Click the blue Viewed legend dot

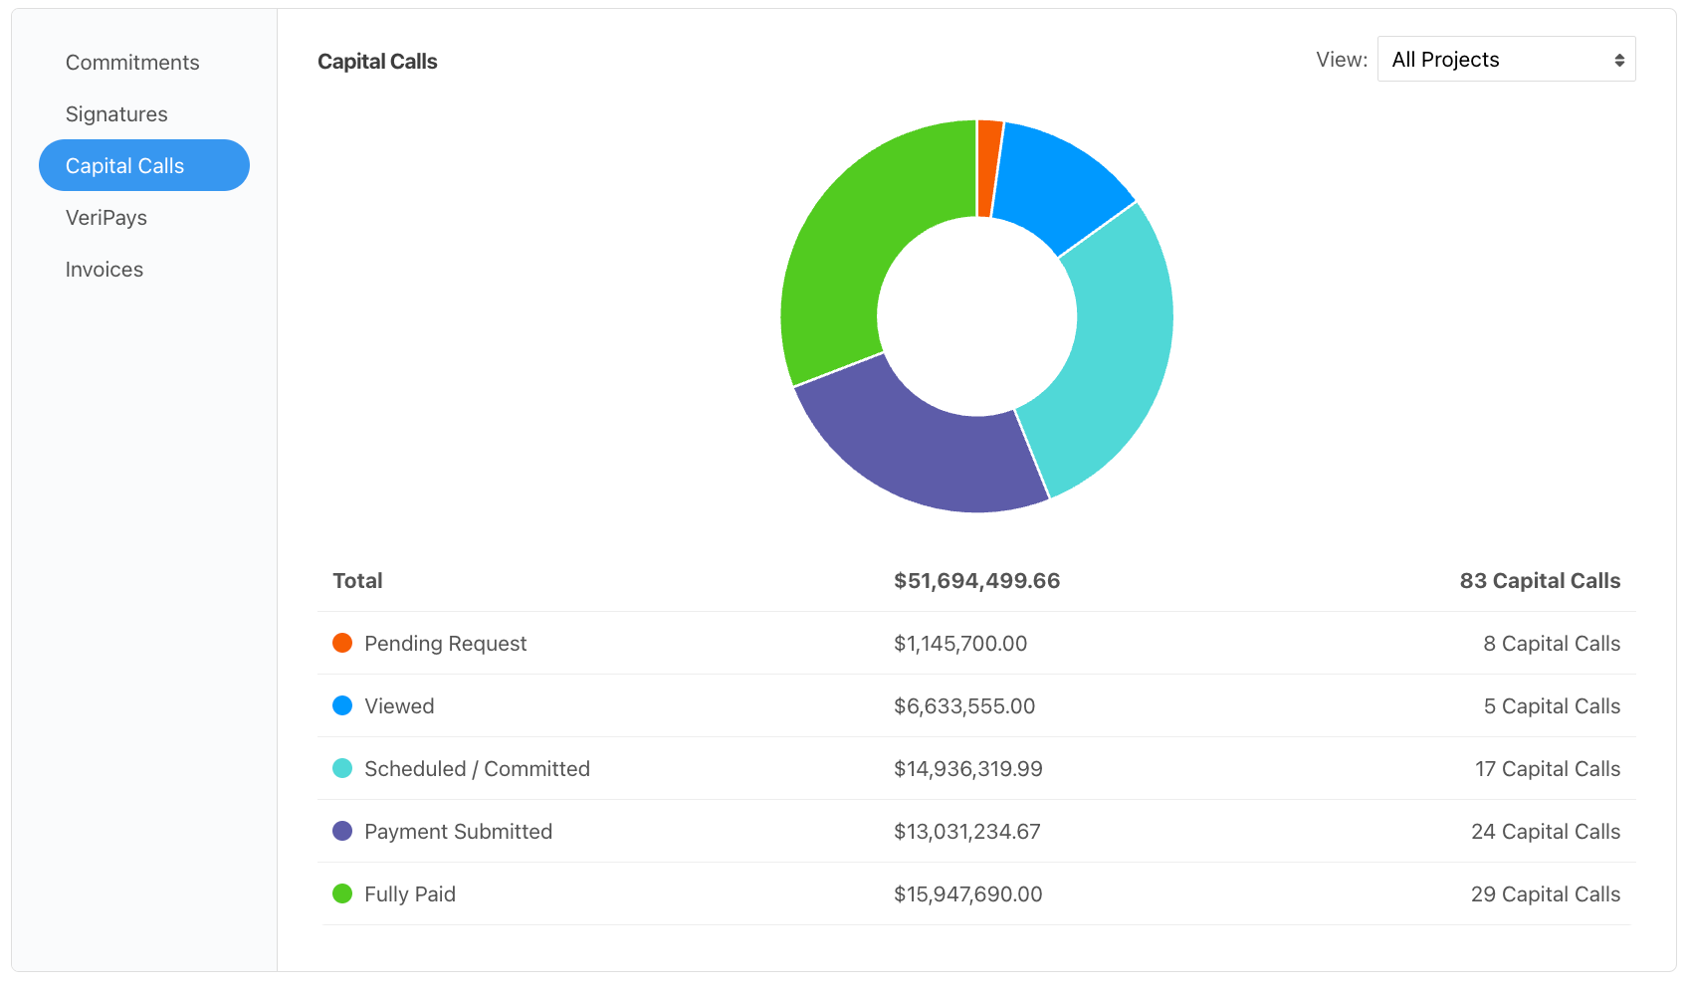[x=342, y=705]
